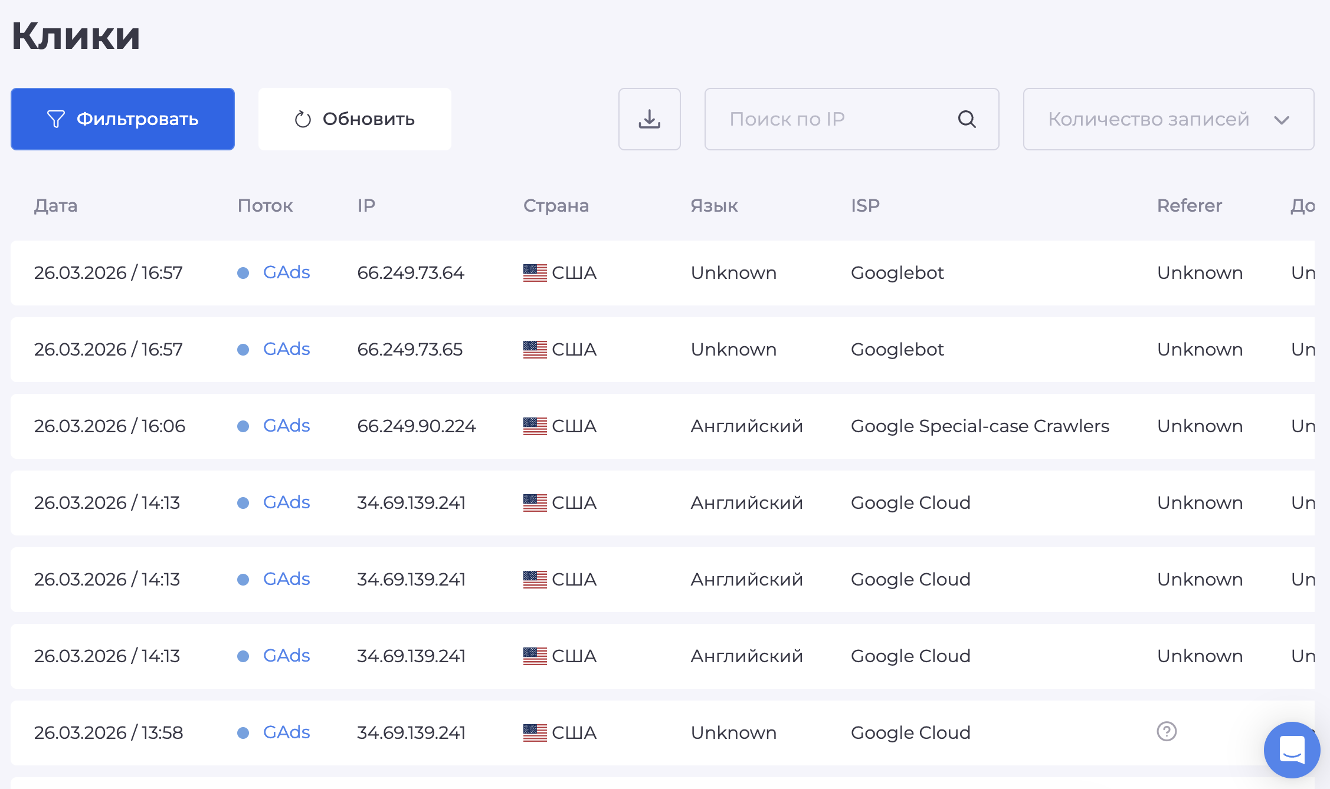
Task: Focus the Поиск по IP field
Action: click(832, 119)
